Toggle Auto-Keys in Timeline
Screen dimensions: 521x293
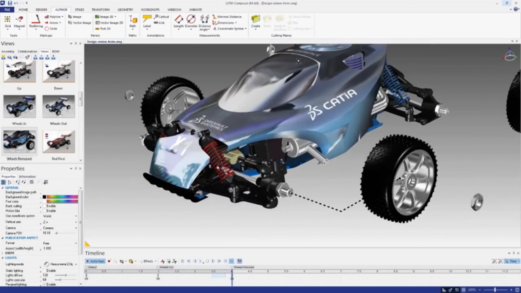tap(96, 261)
